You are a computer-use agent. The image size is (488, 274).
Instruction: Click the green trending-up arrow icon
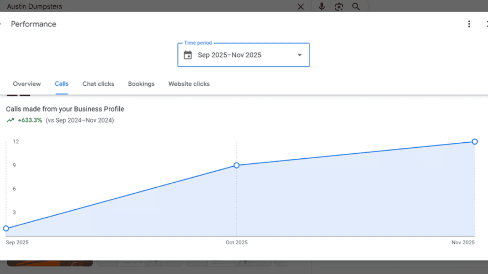(10, 120)
